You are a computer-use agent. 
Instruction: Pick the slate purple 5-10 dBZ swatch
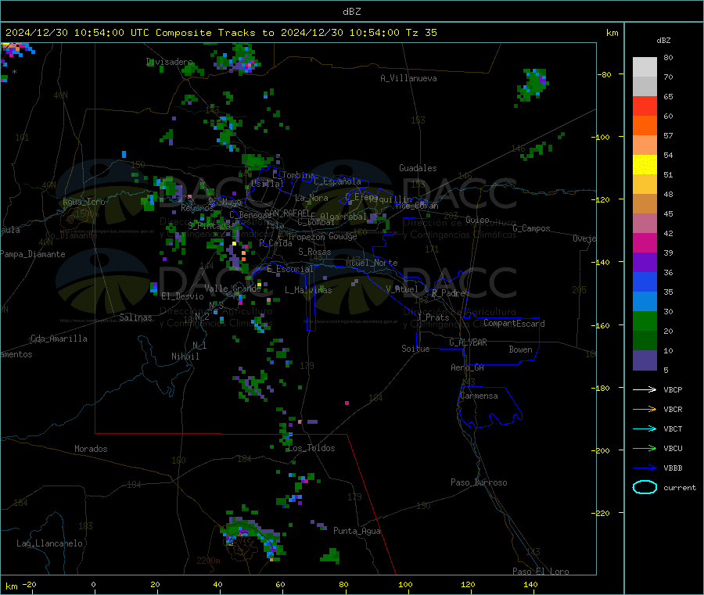point(645,360)
